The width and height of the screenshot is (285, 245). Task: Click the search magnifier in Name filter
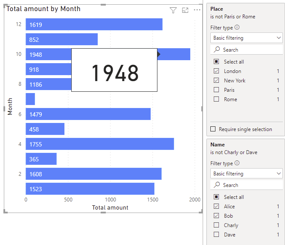click(217, 185)
